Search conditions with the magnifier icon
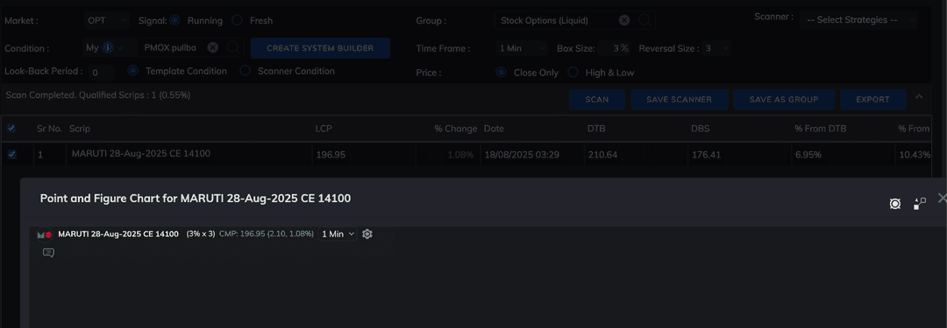Viewport: 947px width, 328px height. 232,47
